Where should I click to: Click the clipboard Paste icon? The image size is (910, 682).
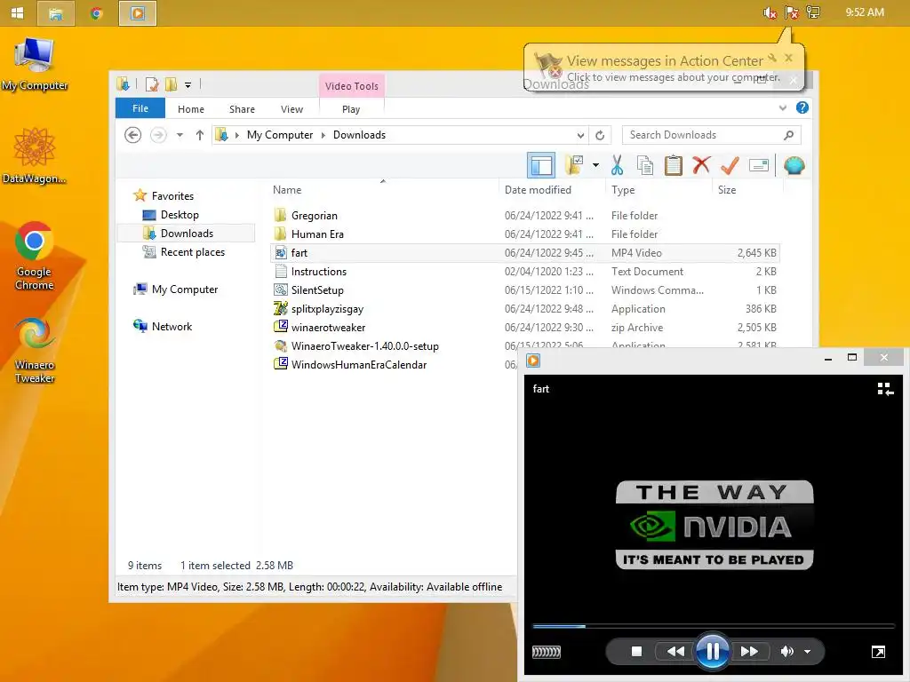point(674,165)
